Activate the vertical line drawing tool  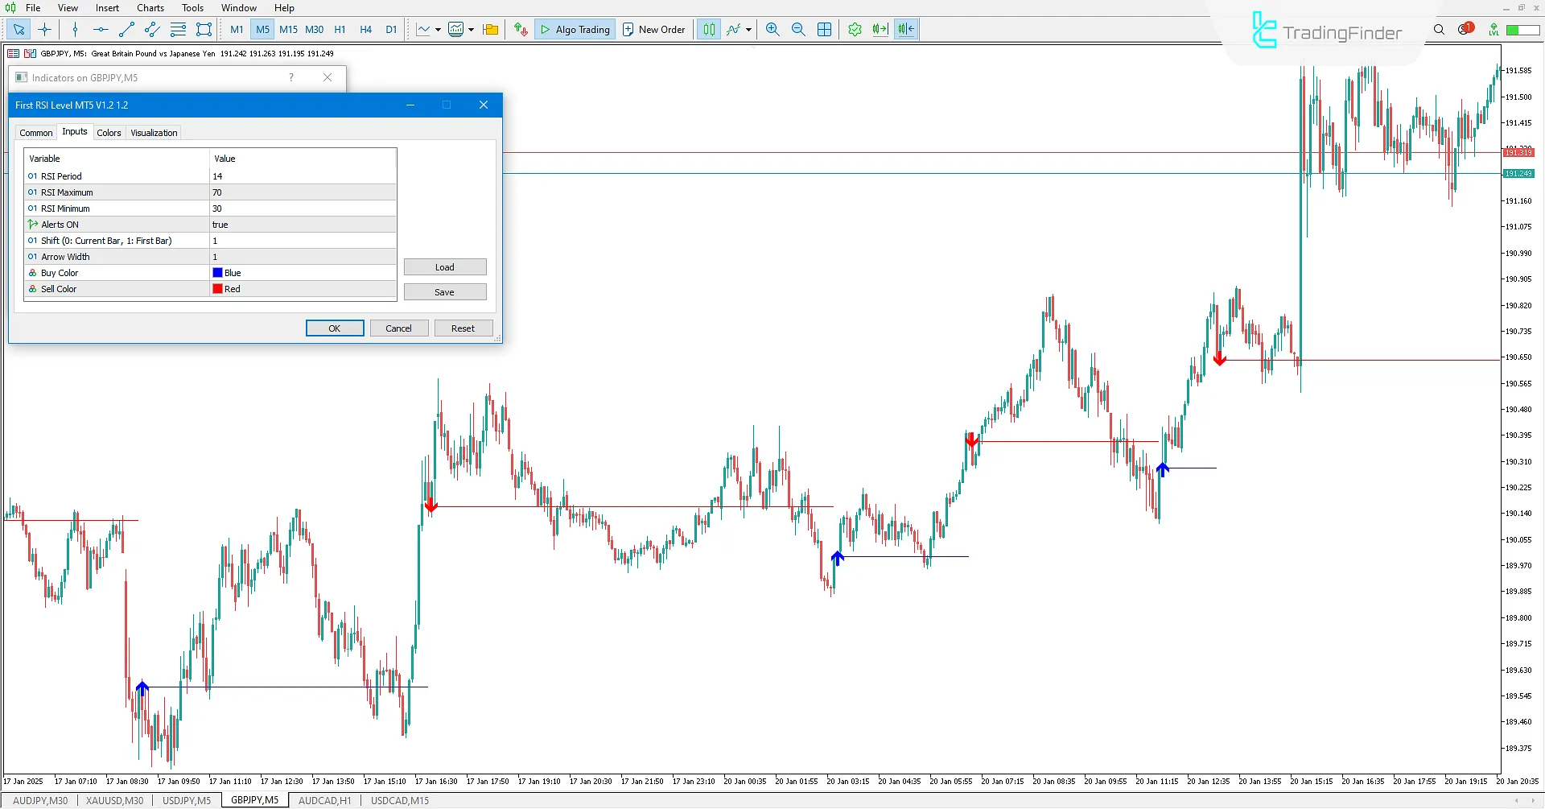click(75, 29)
